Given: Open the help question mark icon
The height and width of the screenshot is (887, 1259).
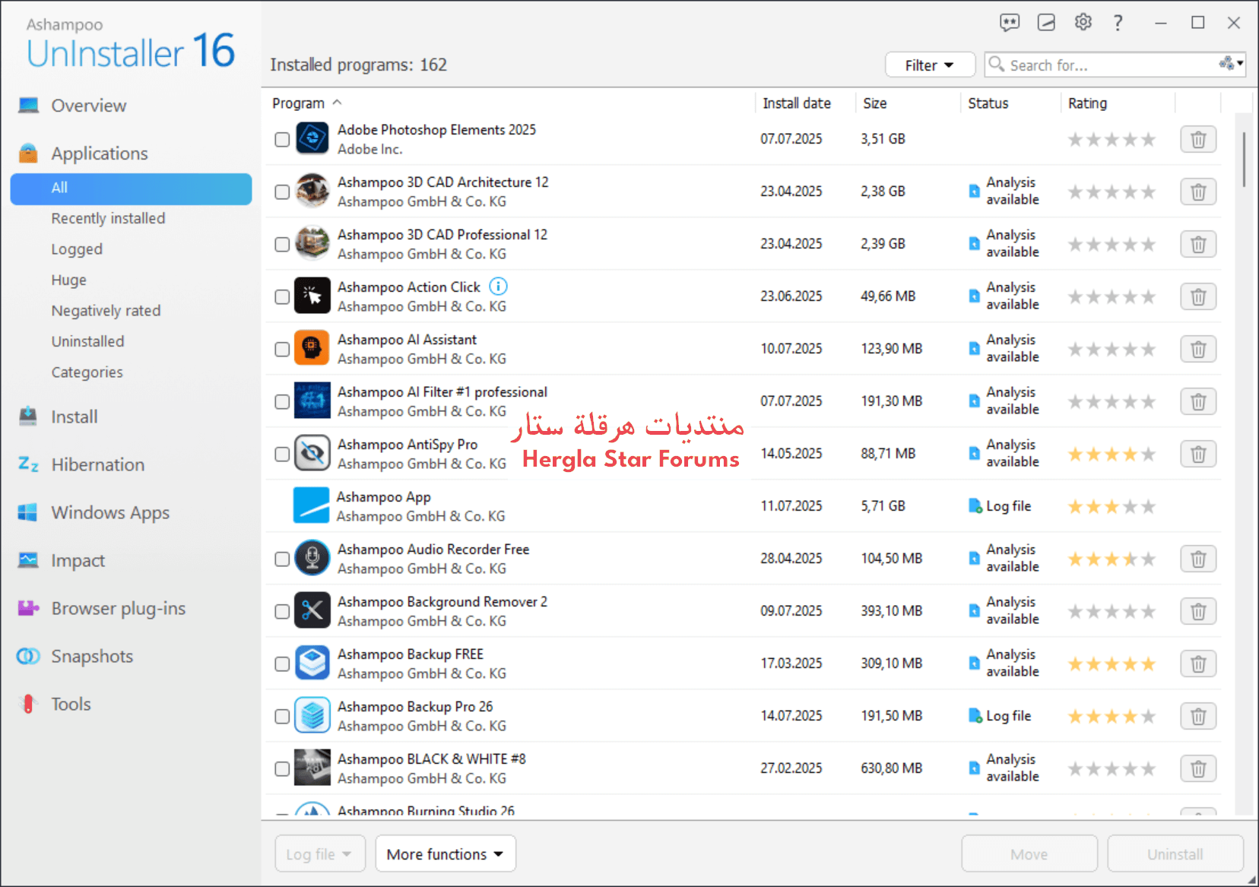Looking at the screenshot, I should (x=1118, y=23).
